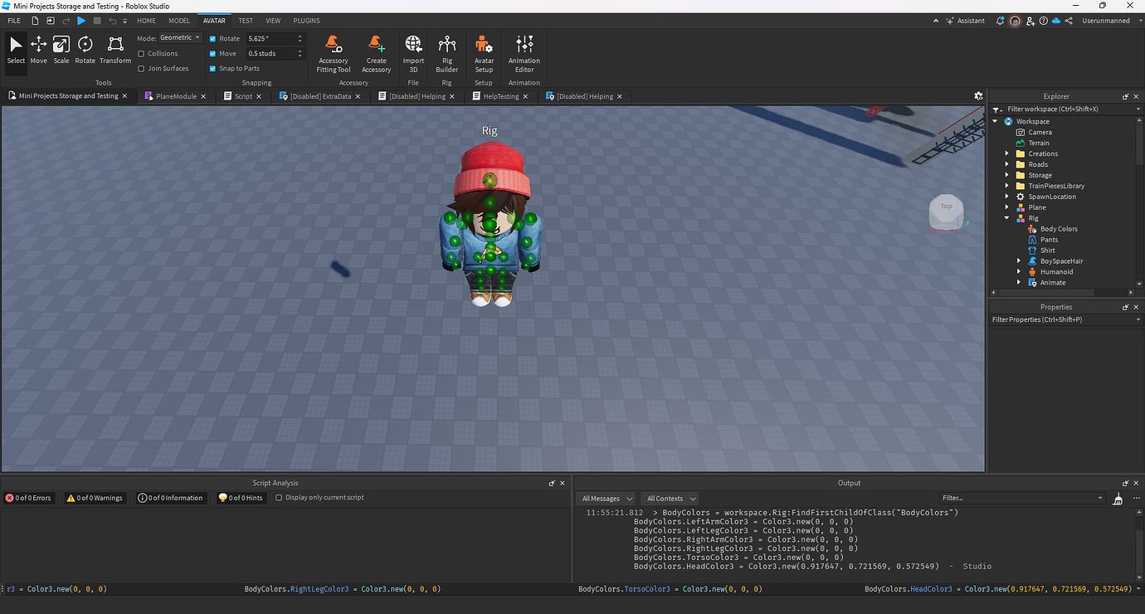Open the Mode Geometric dropdown

click(x=179, y=38)
